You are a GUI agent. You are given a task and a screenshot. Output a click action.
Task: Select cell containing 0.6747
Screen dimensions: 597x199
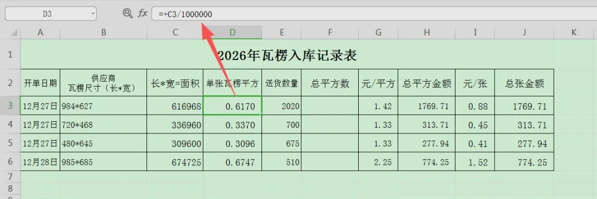pyautogui.click(x=233, y=162)
